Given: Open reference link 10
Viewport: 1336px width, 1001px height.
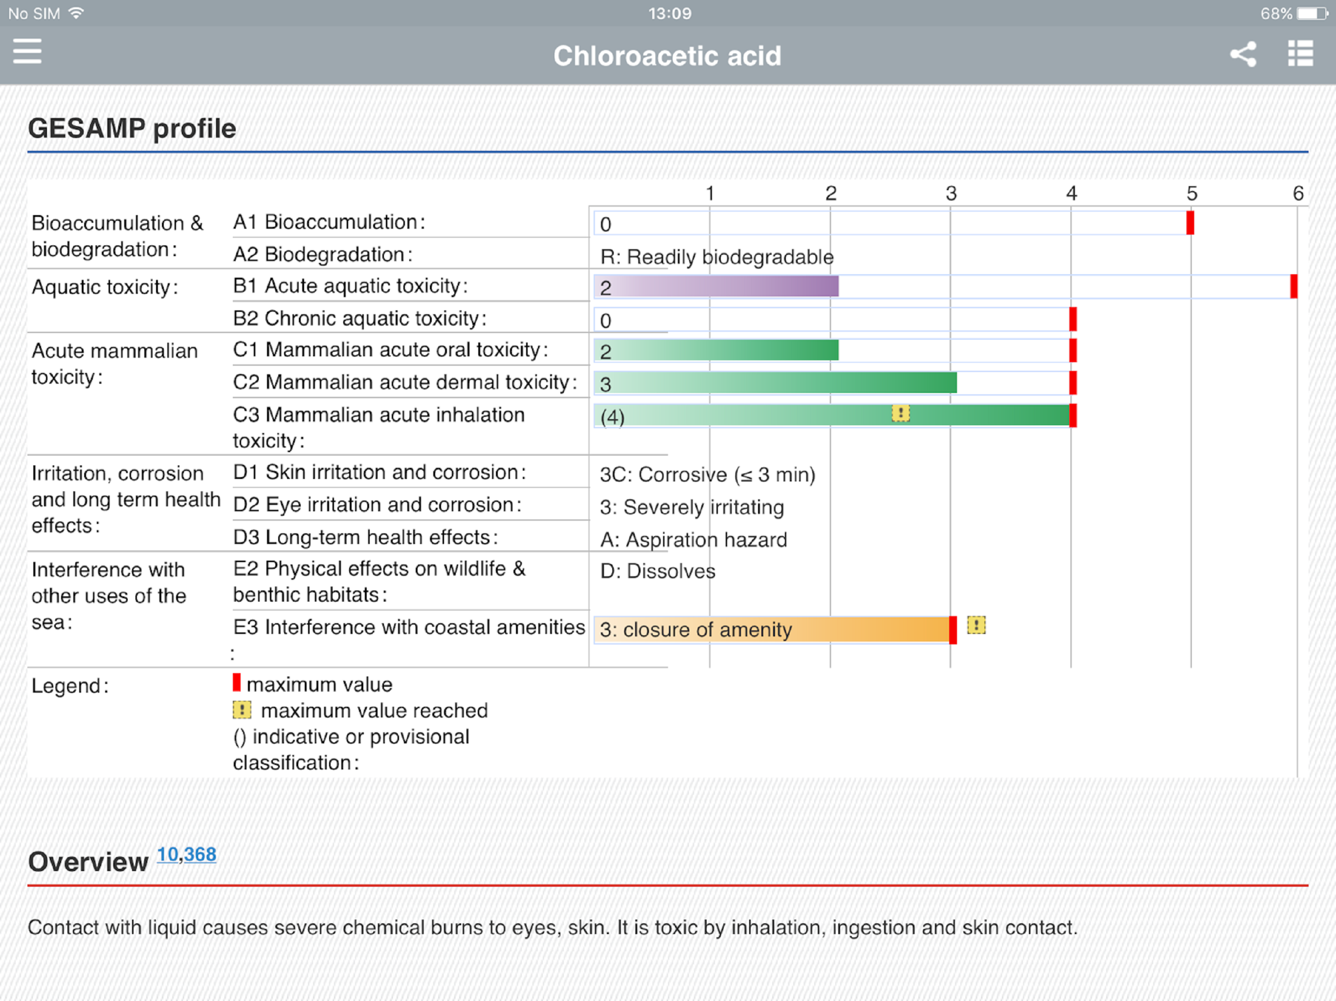Looking at the screenshot, I should point(167,854).
